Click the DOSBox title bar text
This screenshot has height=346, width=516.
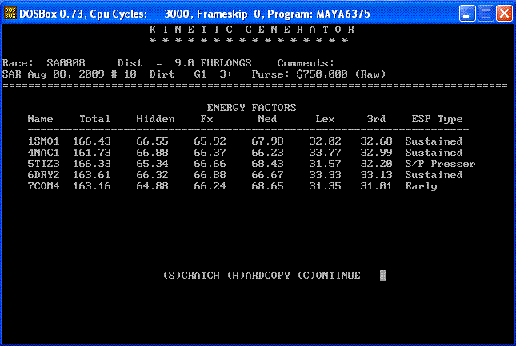tap(195, 14)
